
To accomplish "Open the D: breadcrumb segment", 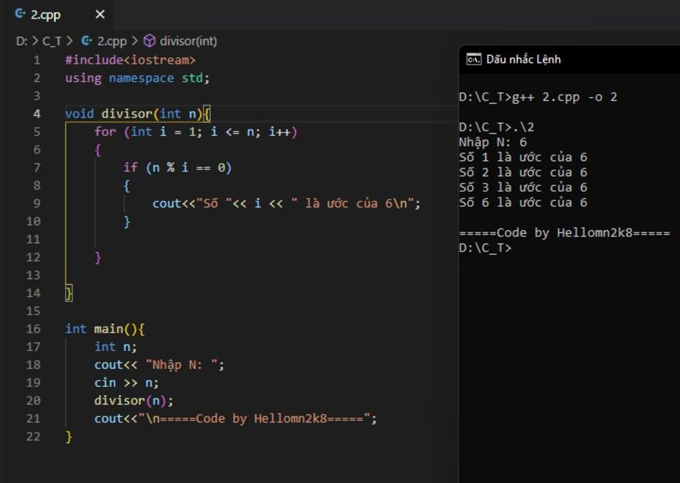I will [21, 41].
